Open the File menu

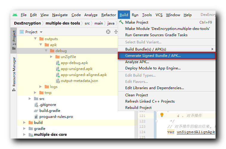[x=24, y=15]
